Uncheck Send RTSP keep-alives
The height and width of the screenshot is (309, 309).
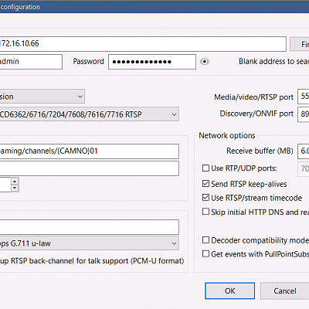205,184
